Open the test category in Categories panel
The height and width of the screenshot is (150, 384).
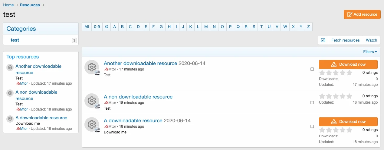click(x=15, y=40)
